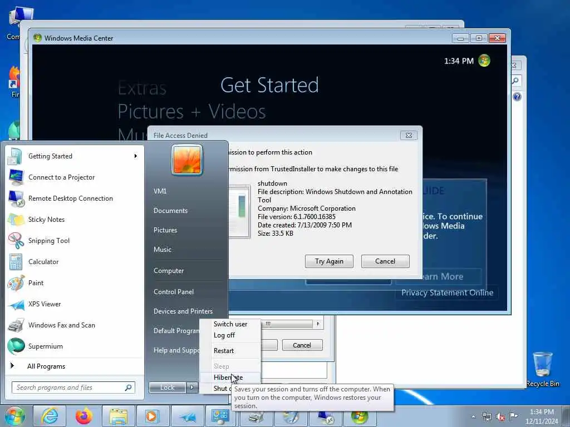Viewport: 570px width, 427px height.
Task: Select Switch user from power menu
Action: [230, 324]
